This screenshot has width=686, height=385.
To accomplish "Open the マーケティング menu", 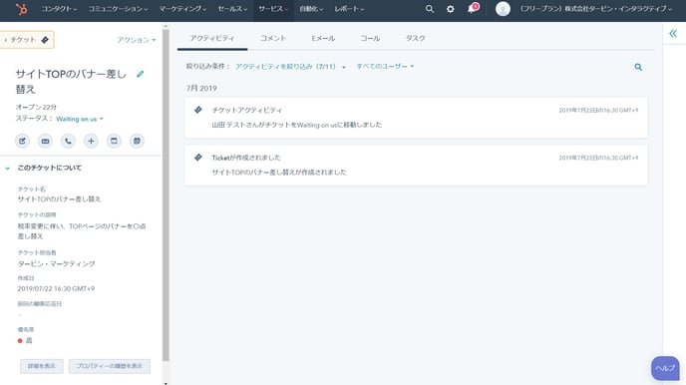I will point(182,9).
